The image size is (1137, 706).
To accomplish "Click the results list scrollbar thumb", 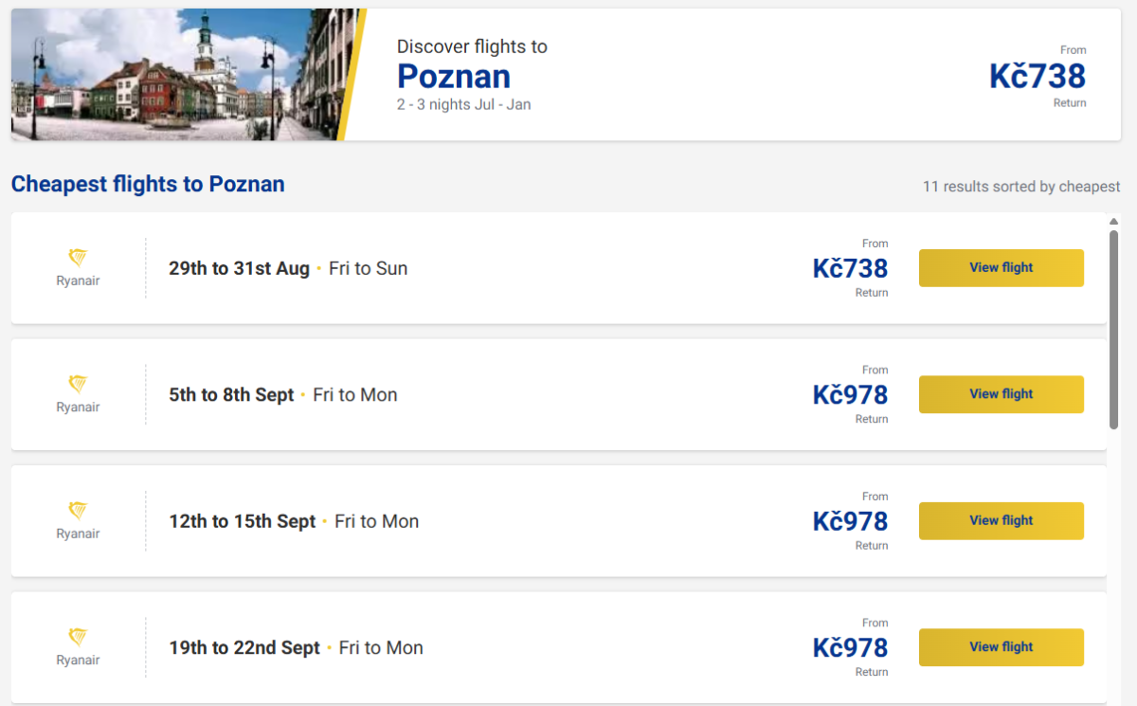I will coord(1114,327).
